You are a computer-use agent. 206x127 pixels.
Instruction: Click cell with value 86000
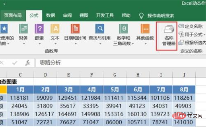(115, 122)
